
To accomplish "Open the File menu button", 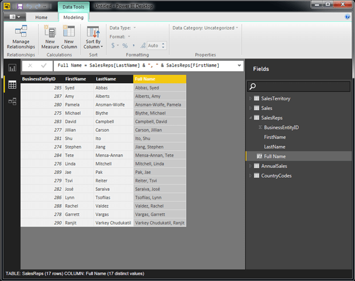I will [x=15, y=17].
